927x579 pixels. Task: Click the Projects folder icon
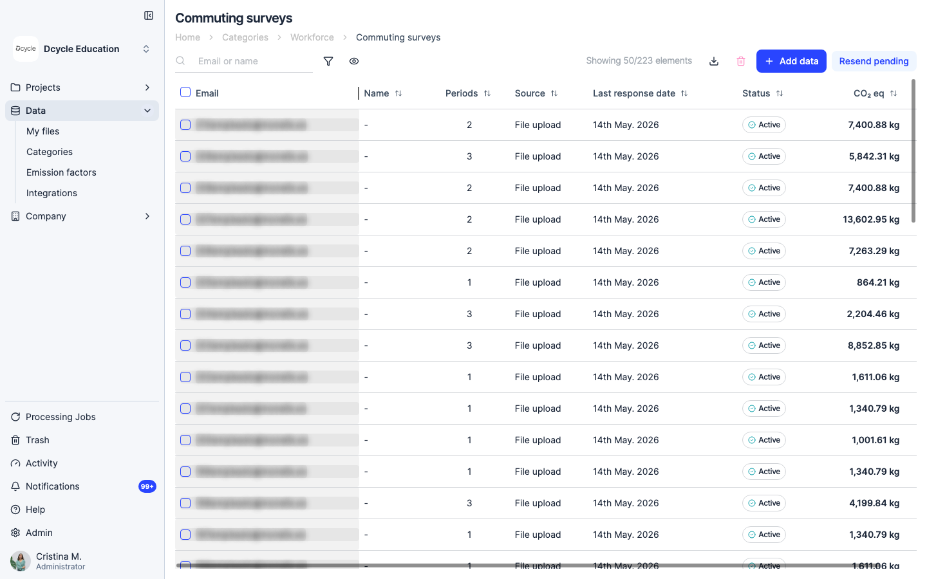(x=15, y=87)
